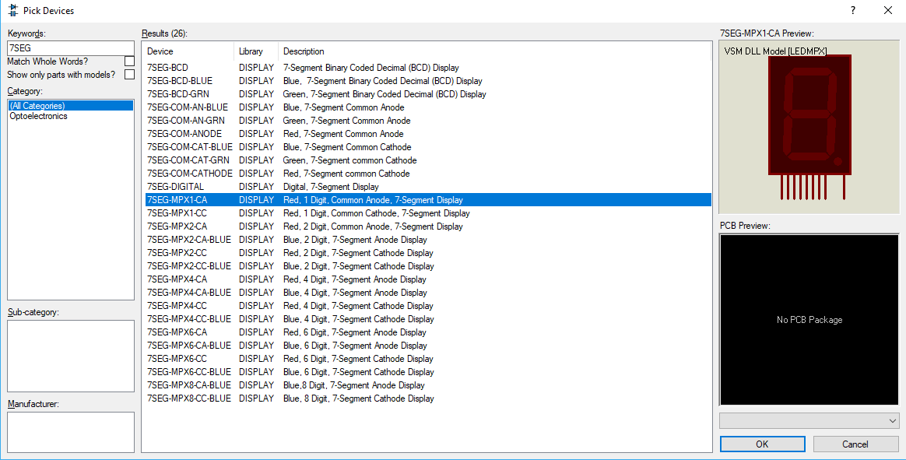Viewport: 906px width, 460px height.
Task: Select the 7SEG-MPX1-CC device
Action: pyautogui.click(x=428, y=213)
